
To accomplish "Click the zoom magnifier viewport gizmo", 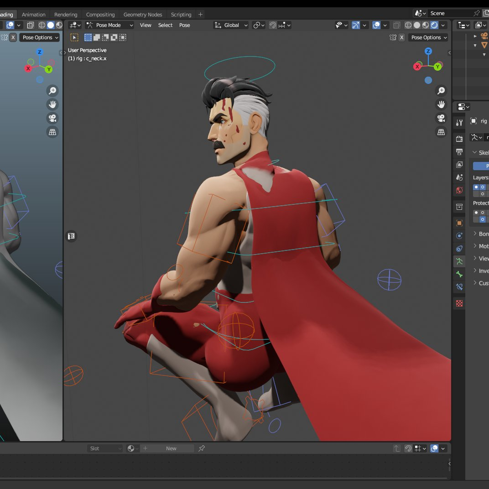I will pos(441,91).
